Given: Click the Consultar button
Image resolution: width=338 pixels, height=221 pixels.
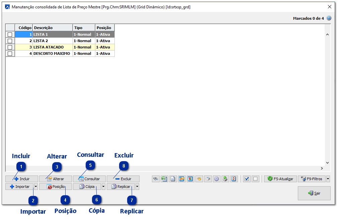Looking at the screenshot, I should click(89, 179).
